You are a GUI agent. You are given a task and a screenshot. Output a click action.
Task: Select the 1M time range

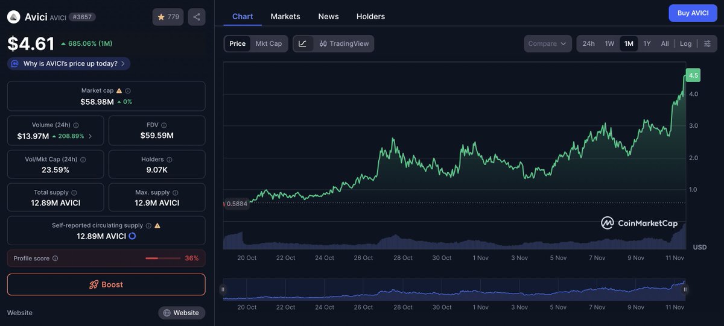[x=629, y=43]
